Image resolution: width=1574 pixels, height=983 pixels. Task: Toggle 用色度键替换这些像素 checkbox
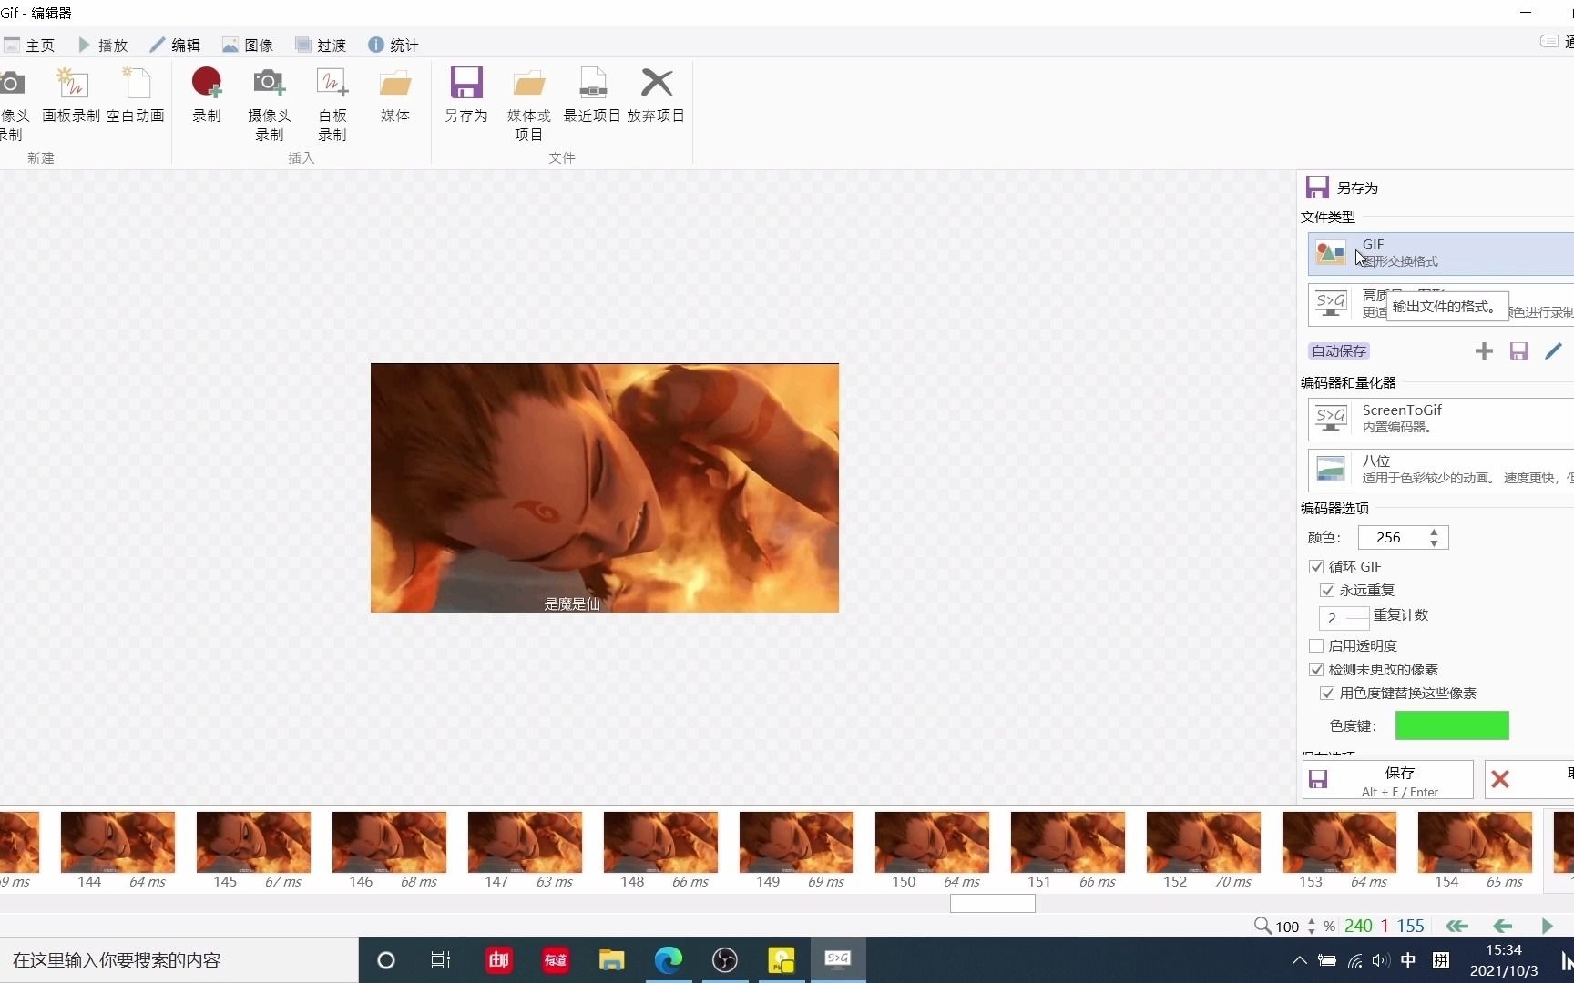1327,694
